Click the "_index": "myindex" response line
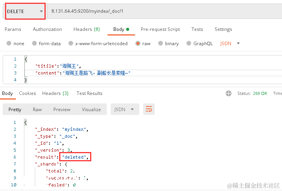 (62, 129)
